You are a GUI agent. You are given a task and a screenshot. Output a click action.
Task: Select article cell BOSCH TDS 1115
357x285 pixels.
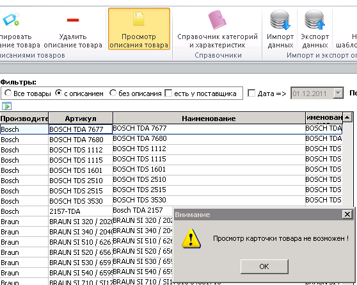click(81, 160)
